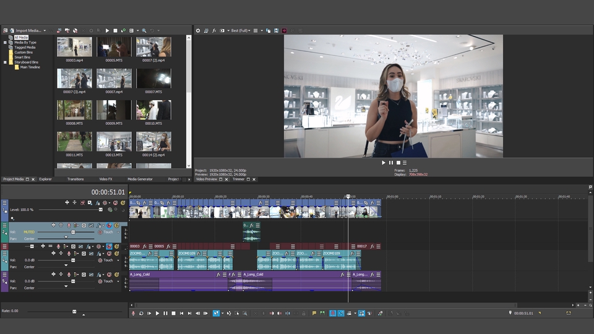Select Envelope Edit tool in timeline toolbar

click(x=229, y=313)
